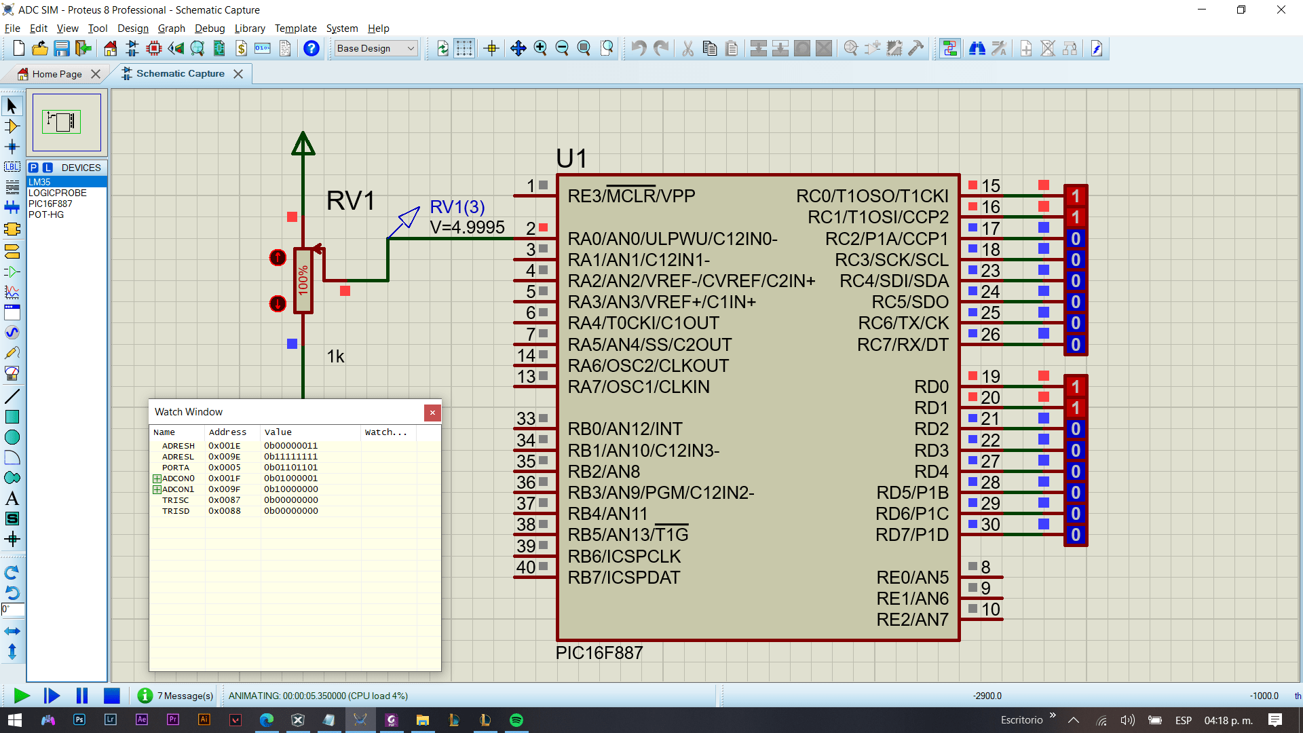Expand the ADCON0 row in Watch Window
Image resolution: width=1303 pixels, height=733 pixels.
[x=157, y=478]
